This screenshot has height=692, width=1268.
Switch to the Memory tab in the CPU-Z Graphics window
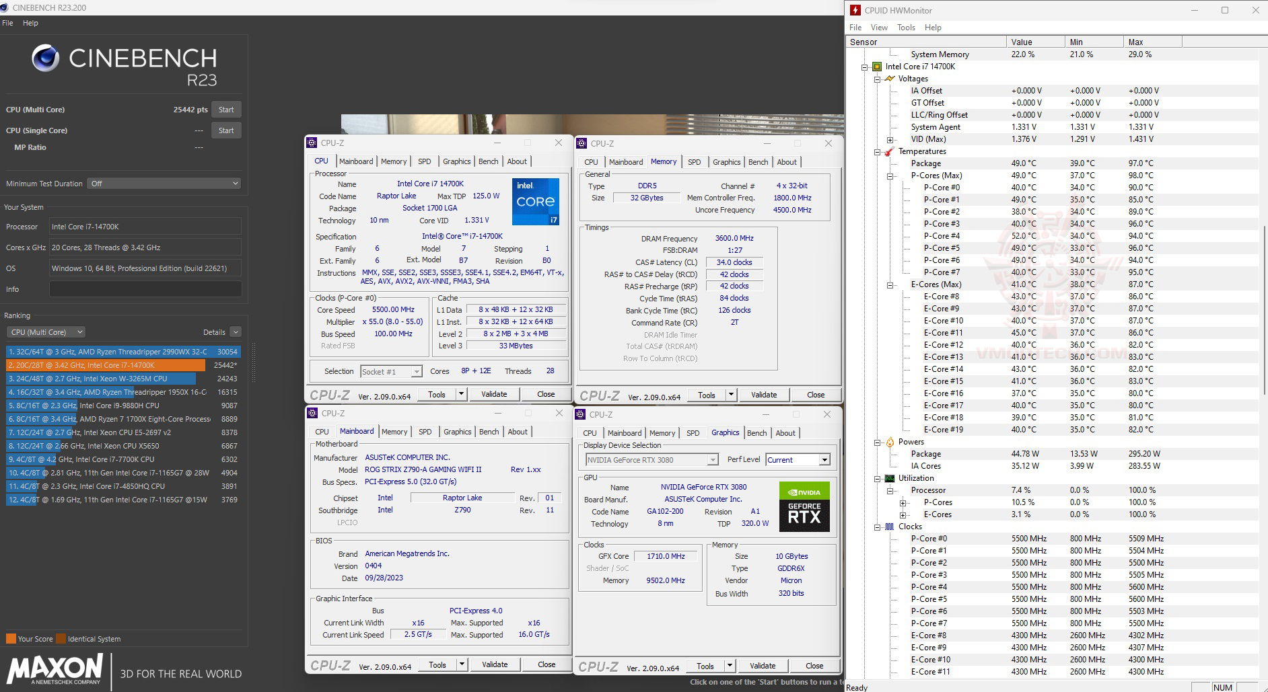point(662,433)
